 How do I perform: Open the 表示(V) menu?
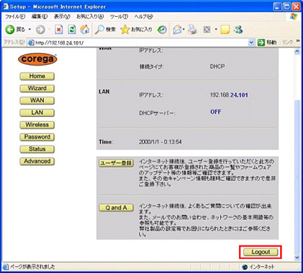62,17
